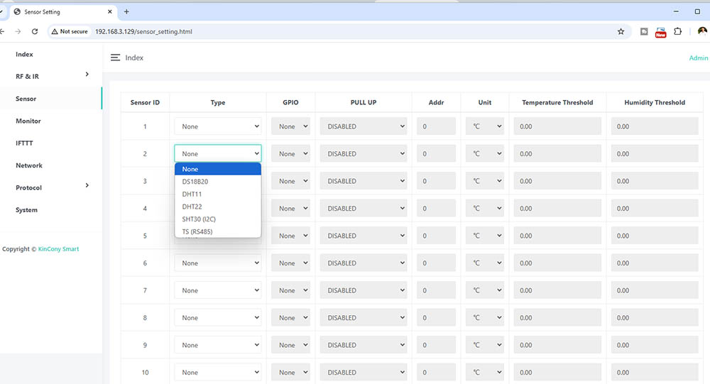Pick SHT30 (I2C) in the dropdown list

pyautogui.click(x=199, y=219)
